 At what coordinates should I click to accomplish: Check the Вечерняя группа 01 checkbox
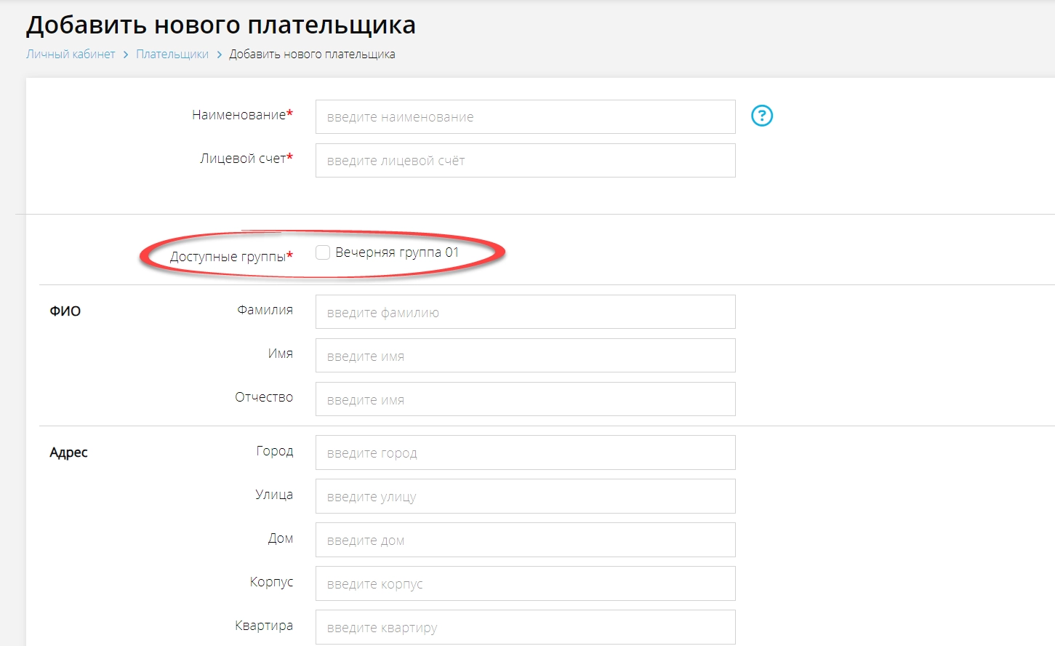323,252
